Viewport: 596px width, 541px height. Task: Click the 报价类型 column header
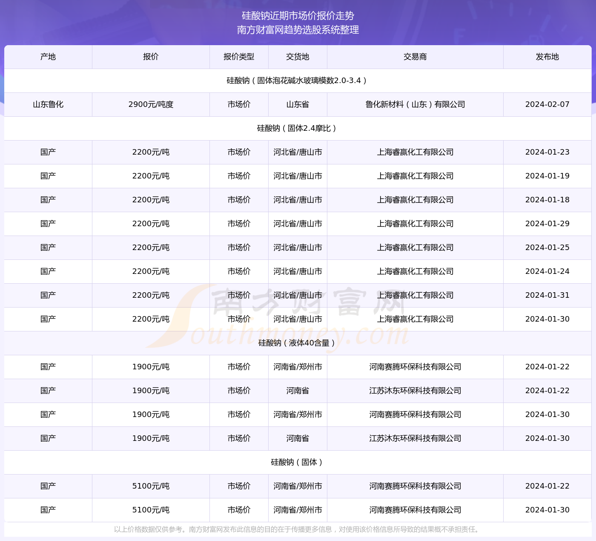click(239, 57)
